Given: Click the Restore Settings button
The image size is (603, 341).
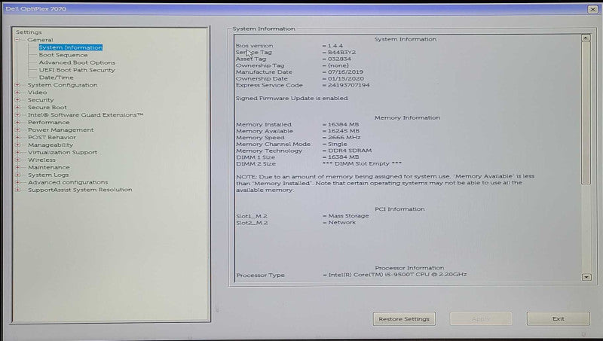Looking at the screenshot, I should point(404,318).
